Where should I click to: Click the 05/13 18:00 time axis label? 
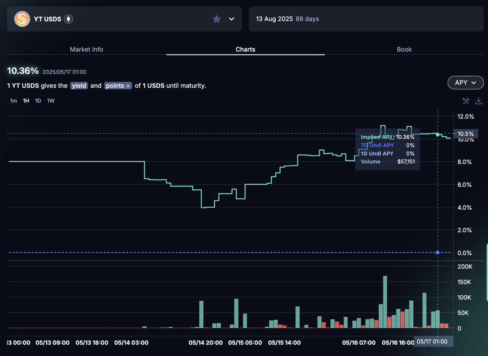pos(91,343)
